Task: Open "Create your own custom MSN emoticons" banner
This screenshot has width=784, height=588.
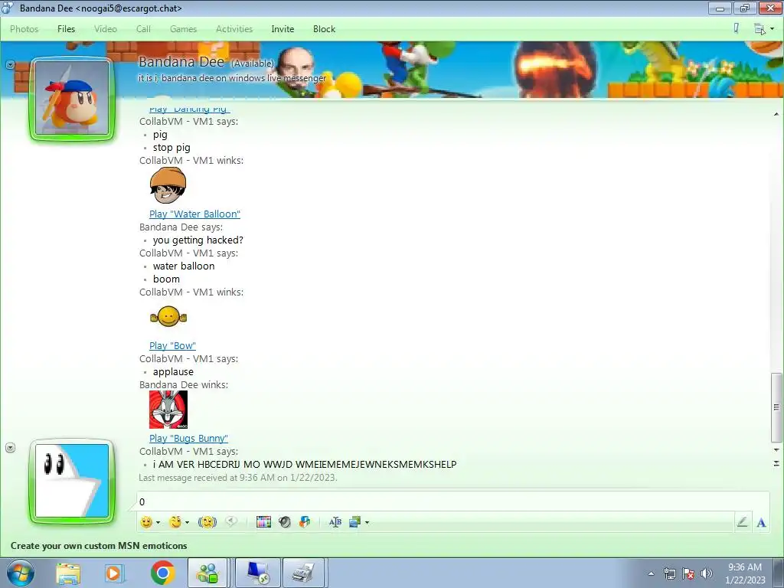Action: tap(99, 545)
